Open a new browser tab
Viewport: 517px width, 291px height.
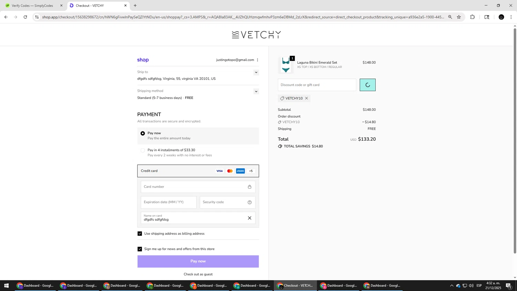(135, 6)
